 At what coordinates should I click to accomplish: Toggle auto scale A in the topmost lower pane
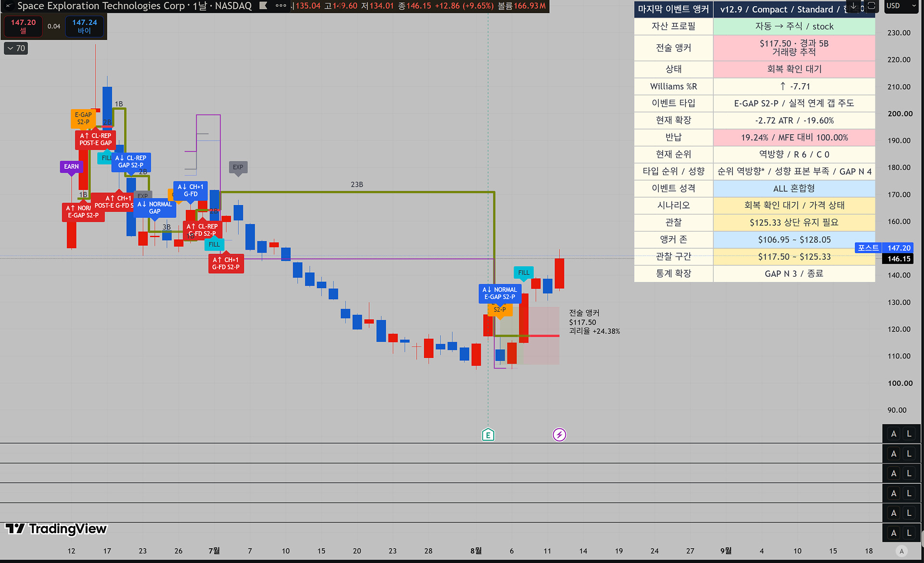[x=894, y=434]
